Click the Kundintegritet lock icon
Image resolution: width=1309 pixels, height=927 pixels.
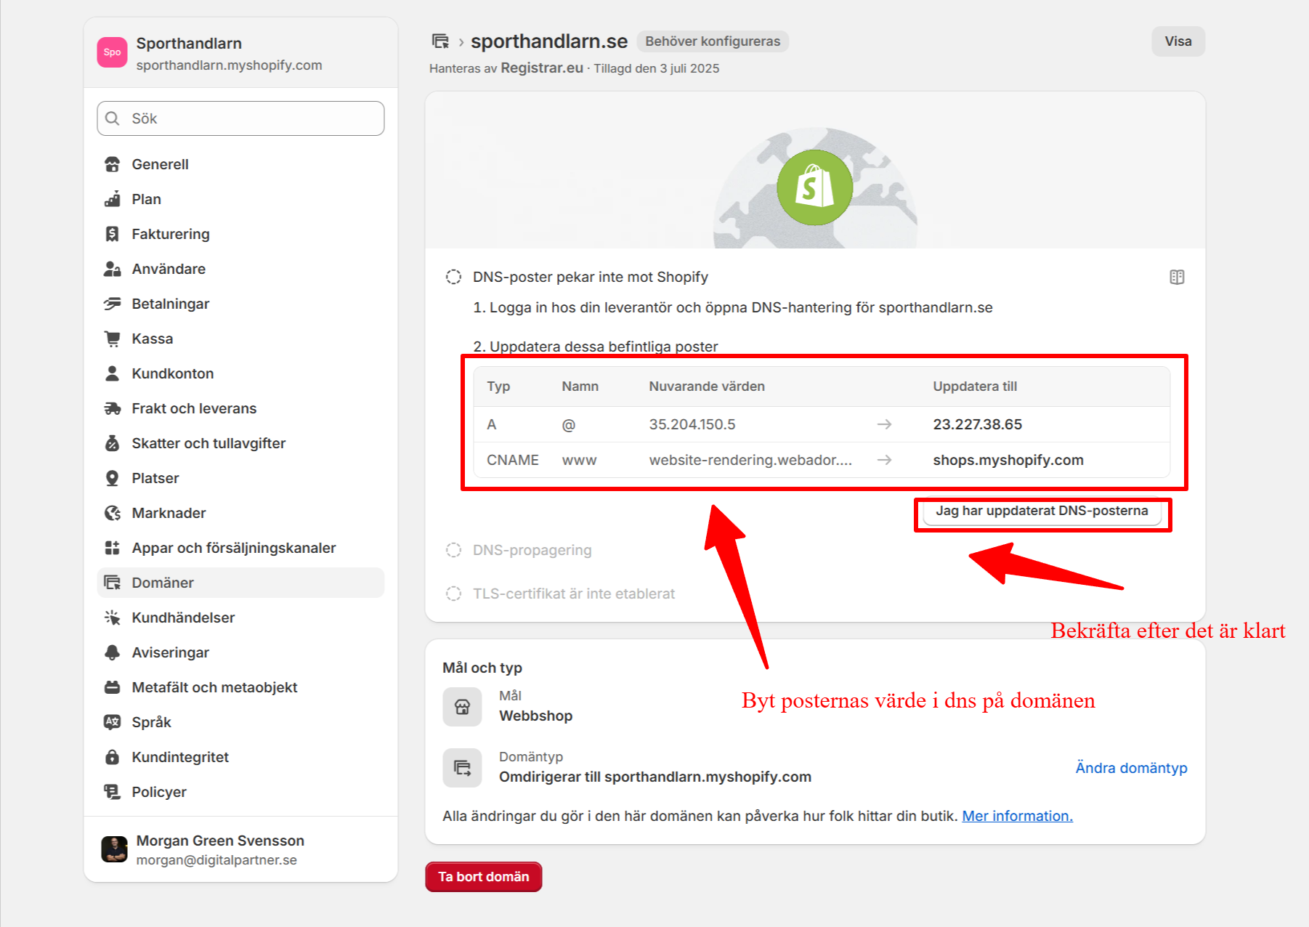pyautogui.click(x=112, y=757)
